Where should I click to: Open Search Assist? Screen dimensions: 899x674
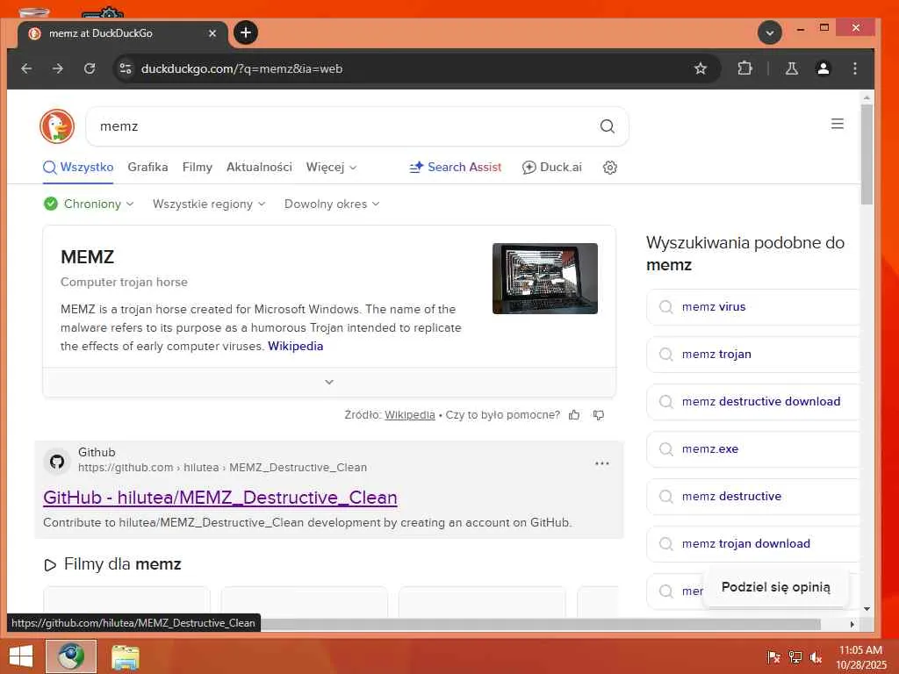coord(456,168)
